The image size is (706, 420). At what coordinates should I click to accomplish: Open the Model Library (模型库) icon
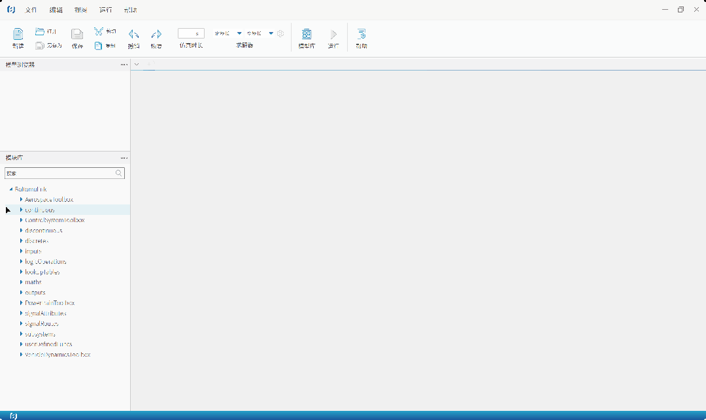click(x=307, y=35)
